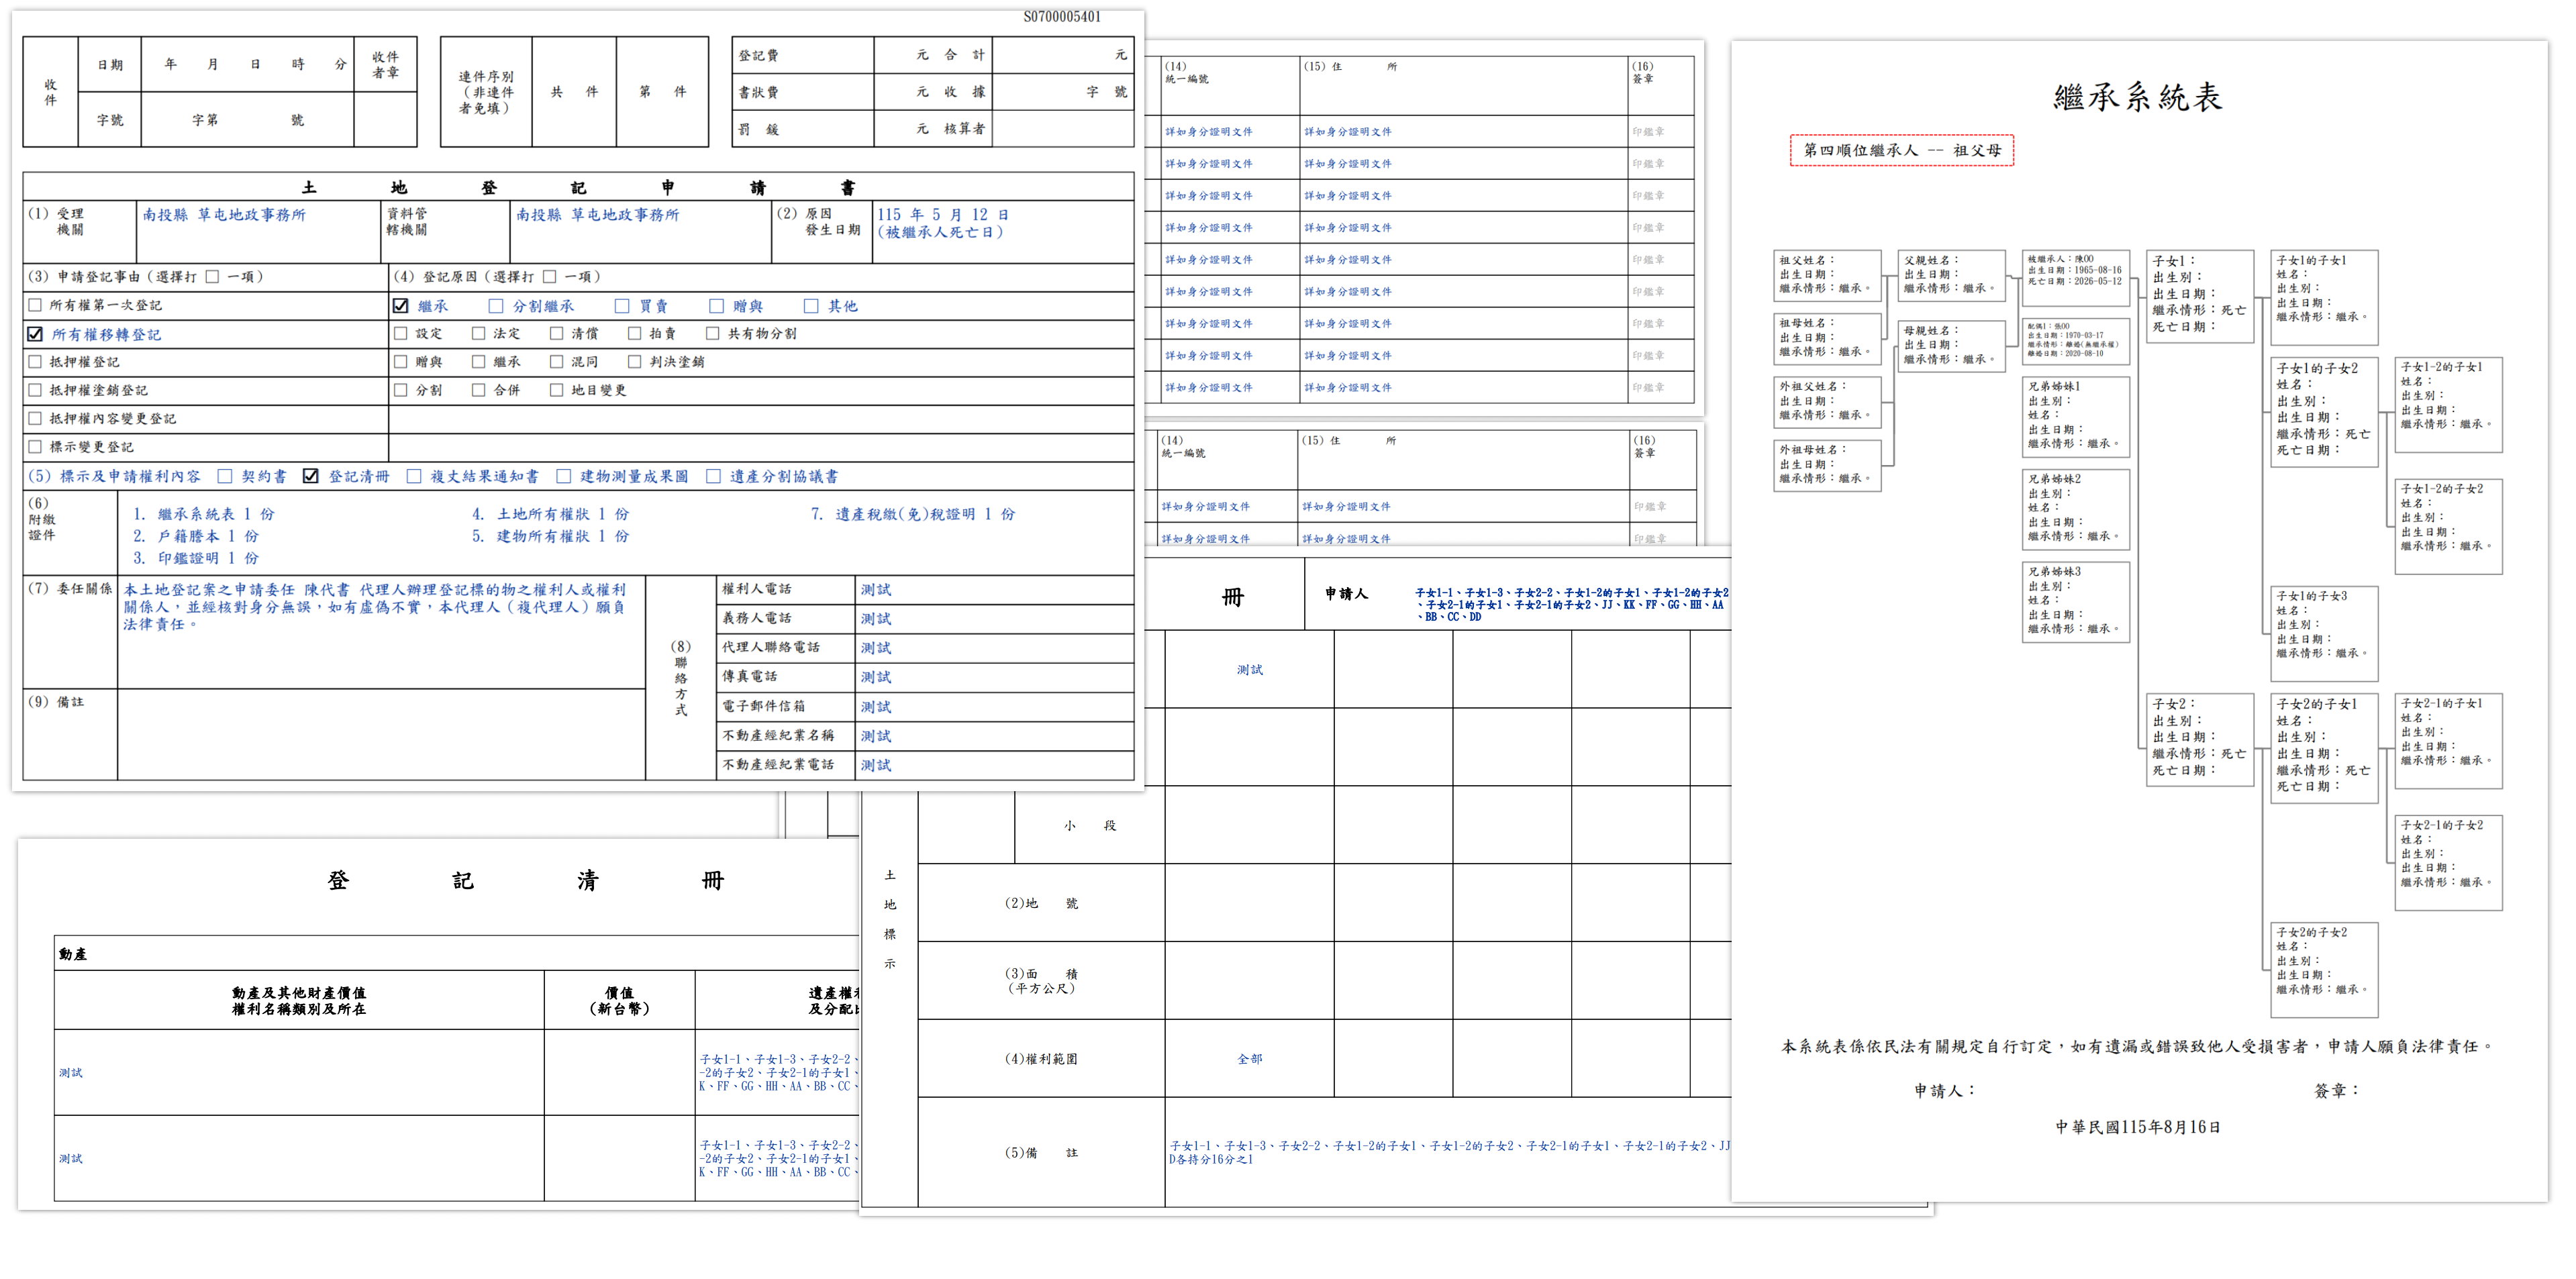Click attachment entry 遺產稅繳(免)稅證明 1 份
2576x1279 pixels.
913,514
